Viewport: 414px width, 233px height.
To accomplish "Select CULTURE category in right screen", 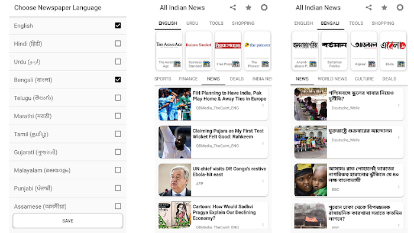I will coord(364,79).
